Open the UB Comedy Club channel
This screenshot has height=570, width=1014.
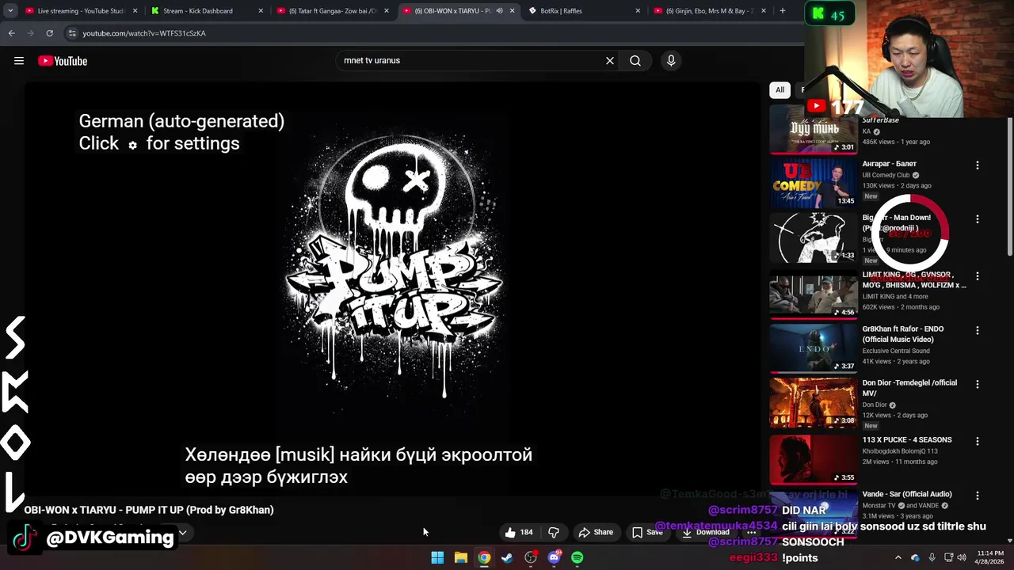point(886,175)
